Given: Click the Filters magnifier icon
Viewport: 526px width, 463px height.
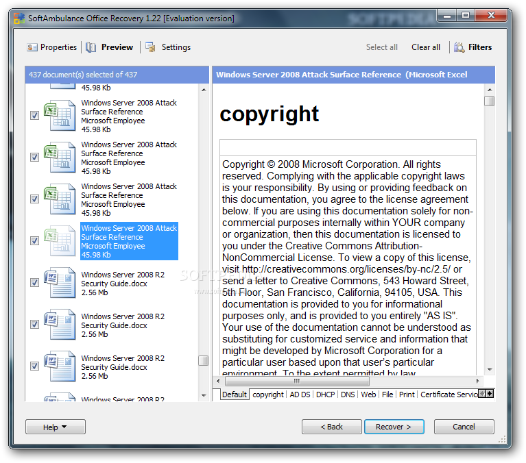Looking at the screenshot, I should click(459, 47).
